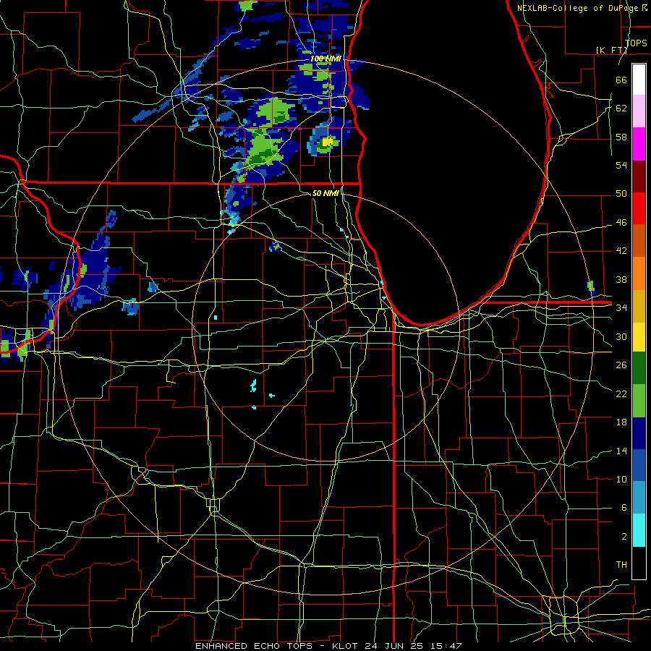
Task: Click the 100 NMI range ring label
Action: point(325,59)
